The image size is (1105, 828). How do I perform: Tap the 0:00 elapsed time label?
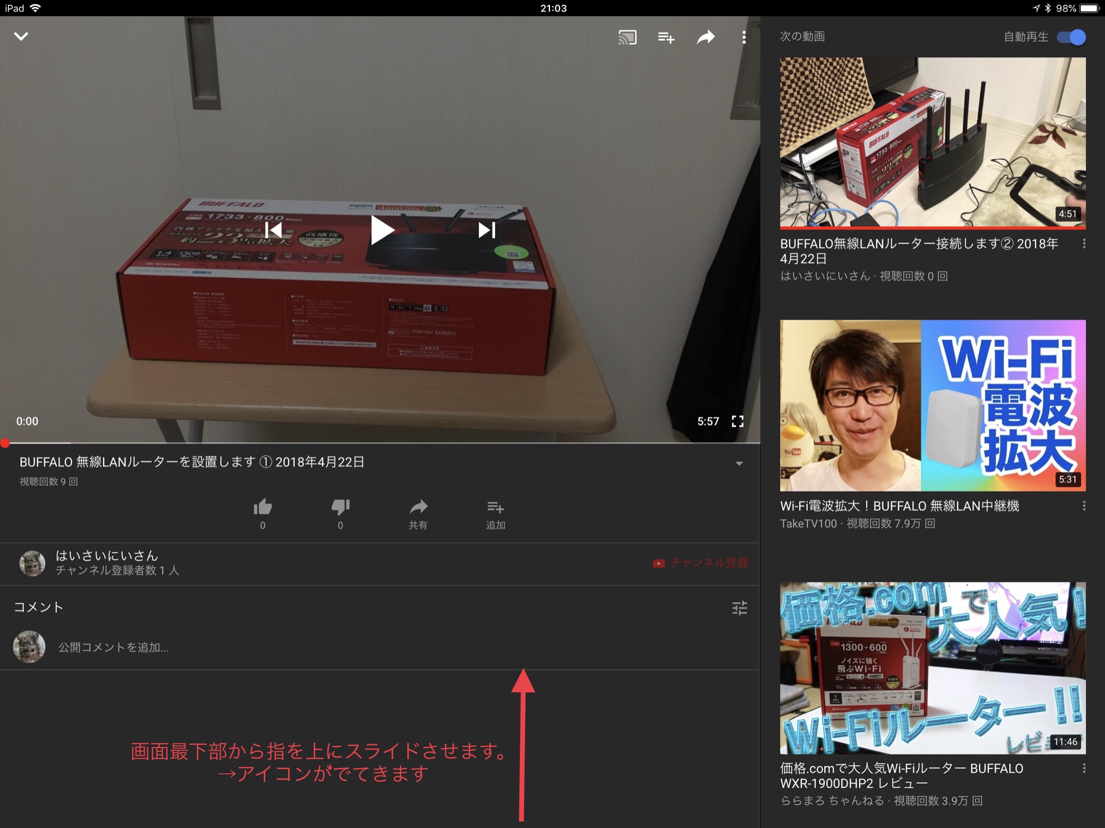(27, 421)
